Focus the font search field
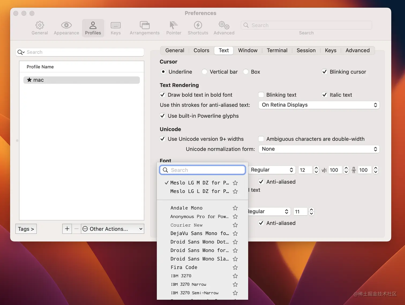 [x=202, y=170]
